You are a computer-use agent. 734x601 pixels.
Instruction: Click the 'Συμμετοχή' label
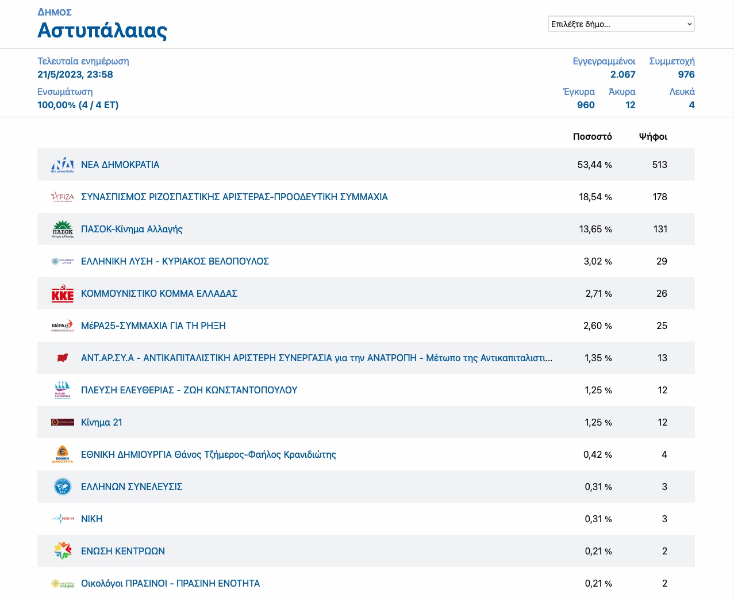[672, 61]
